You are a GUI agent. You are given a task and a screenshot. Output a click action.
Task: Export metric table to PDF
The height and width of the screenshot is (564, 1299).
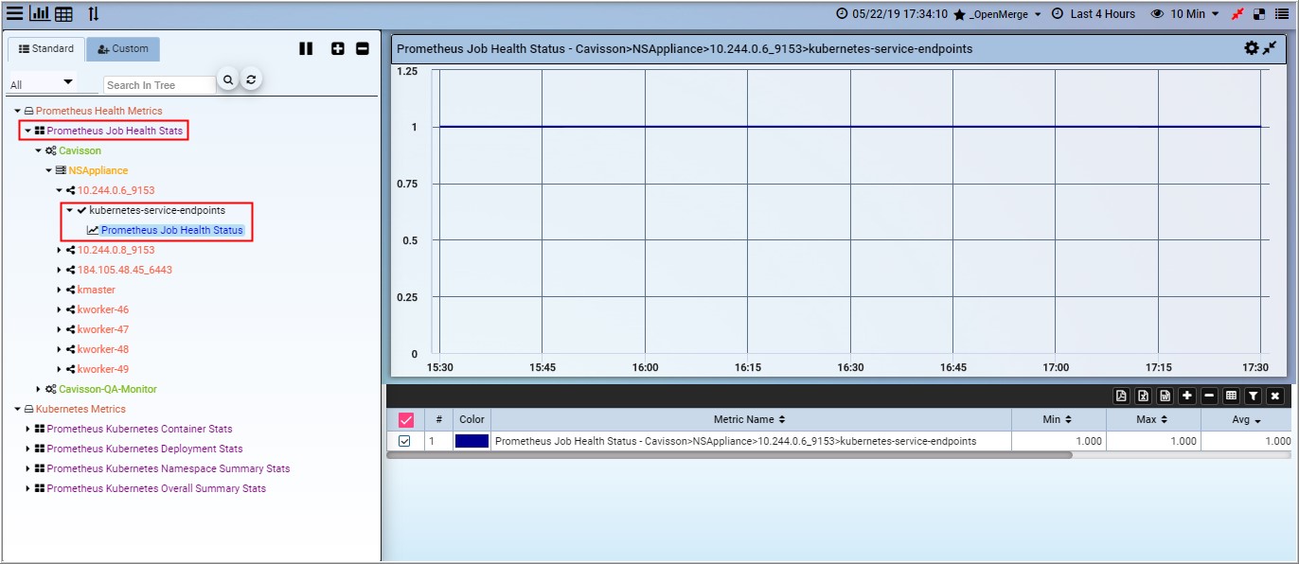point(1121,396)
